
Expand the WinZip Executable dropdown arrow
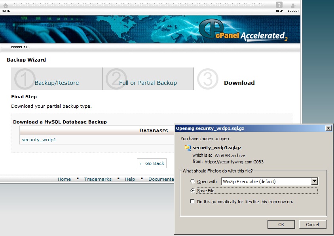314,182
